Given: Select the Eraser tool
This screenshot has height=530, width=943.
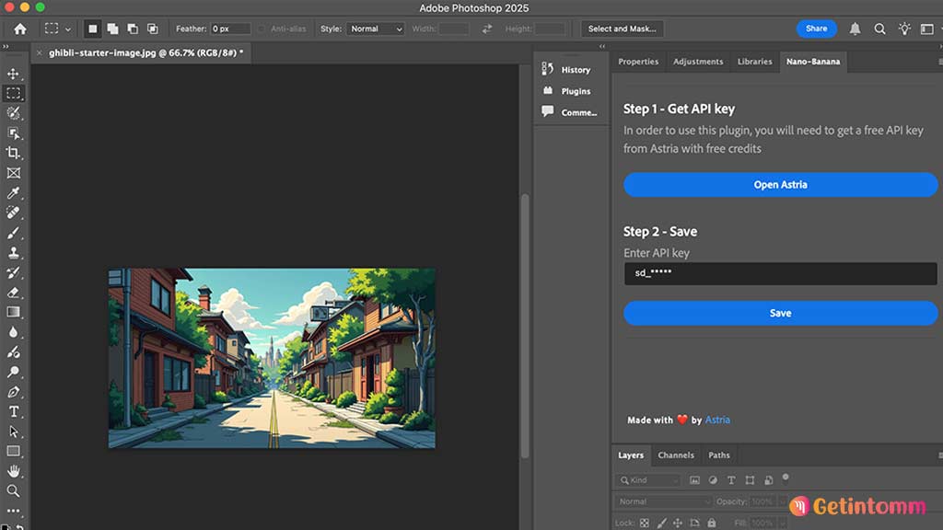Looking at the screenshot, I should click(13, 293).
